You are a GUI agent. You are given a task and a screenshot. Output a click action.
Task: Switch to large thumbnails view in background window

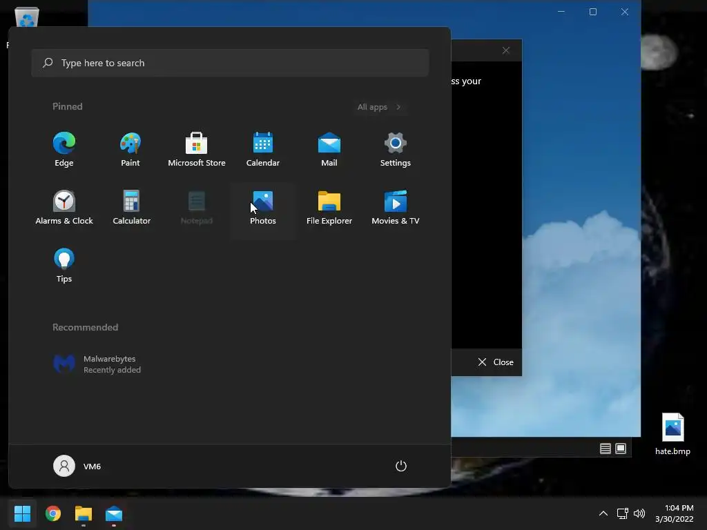621,449
